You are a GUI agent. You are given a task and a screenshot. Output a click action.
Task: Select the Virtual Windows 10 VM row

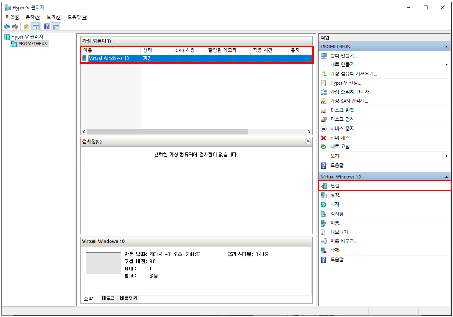click(197, 58)
